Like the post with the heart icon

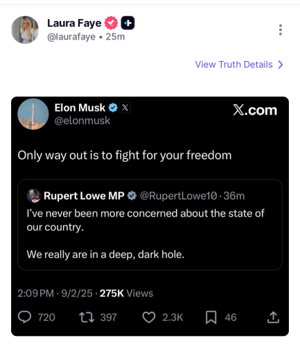pos(149,317)
